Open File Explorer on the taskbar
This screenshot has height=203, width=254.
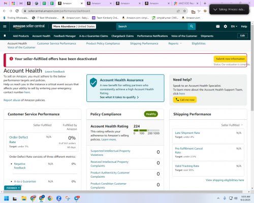pos(24,198)
